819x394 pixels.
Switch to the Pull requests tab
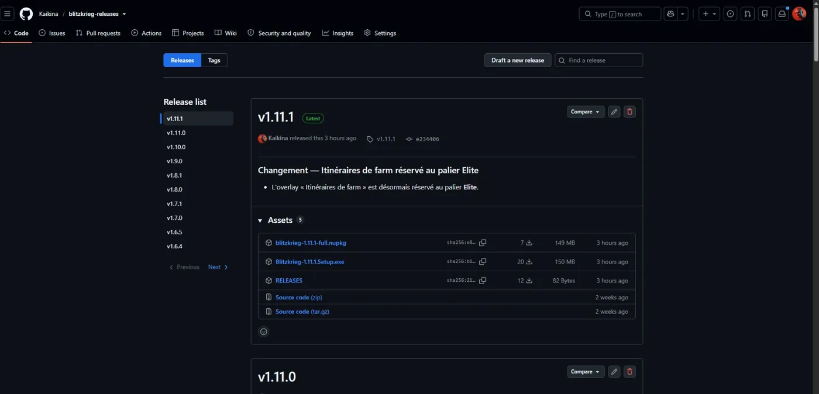98,33
